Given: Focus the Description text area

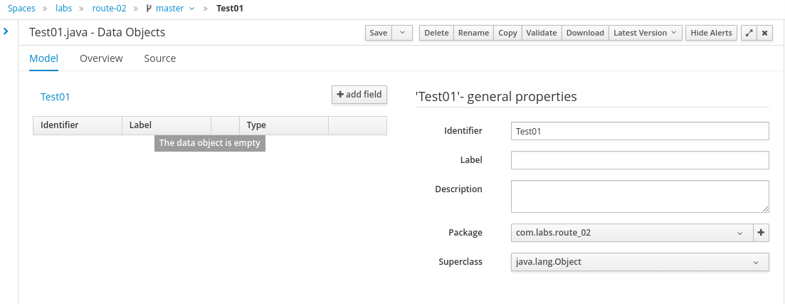Looking at the screenshot, I should (x=639, y=196).
